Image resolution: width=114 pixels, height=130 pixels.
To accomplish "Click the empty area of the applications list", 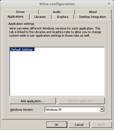I will (57, 74).
